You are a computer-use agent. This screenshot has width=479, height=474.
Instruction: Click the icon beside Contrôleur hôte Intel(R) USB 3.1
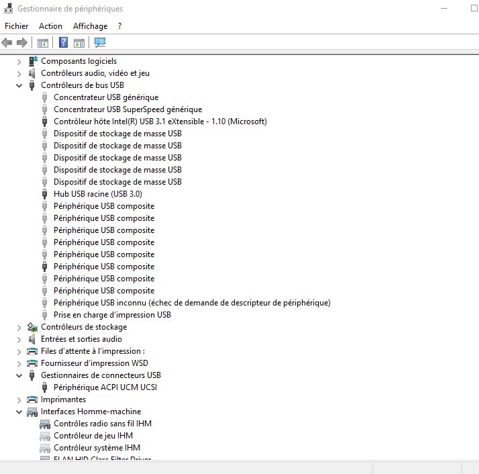pos(44,122)
